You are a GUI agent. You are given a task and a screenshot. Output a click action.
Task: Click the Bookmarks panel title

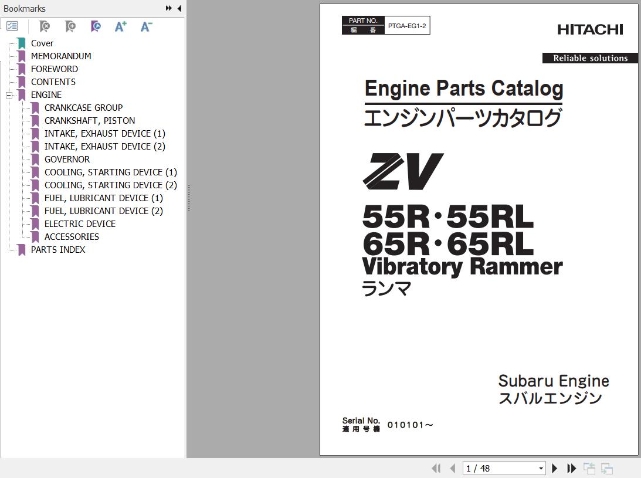tap(25, 9)
